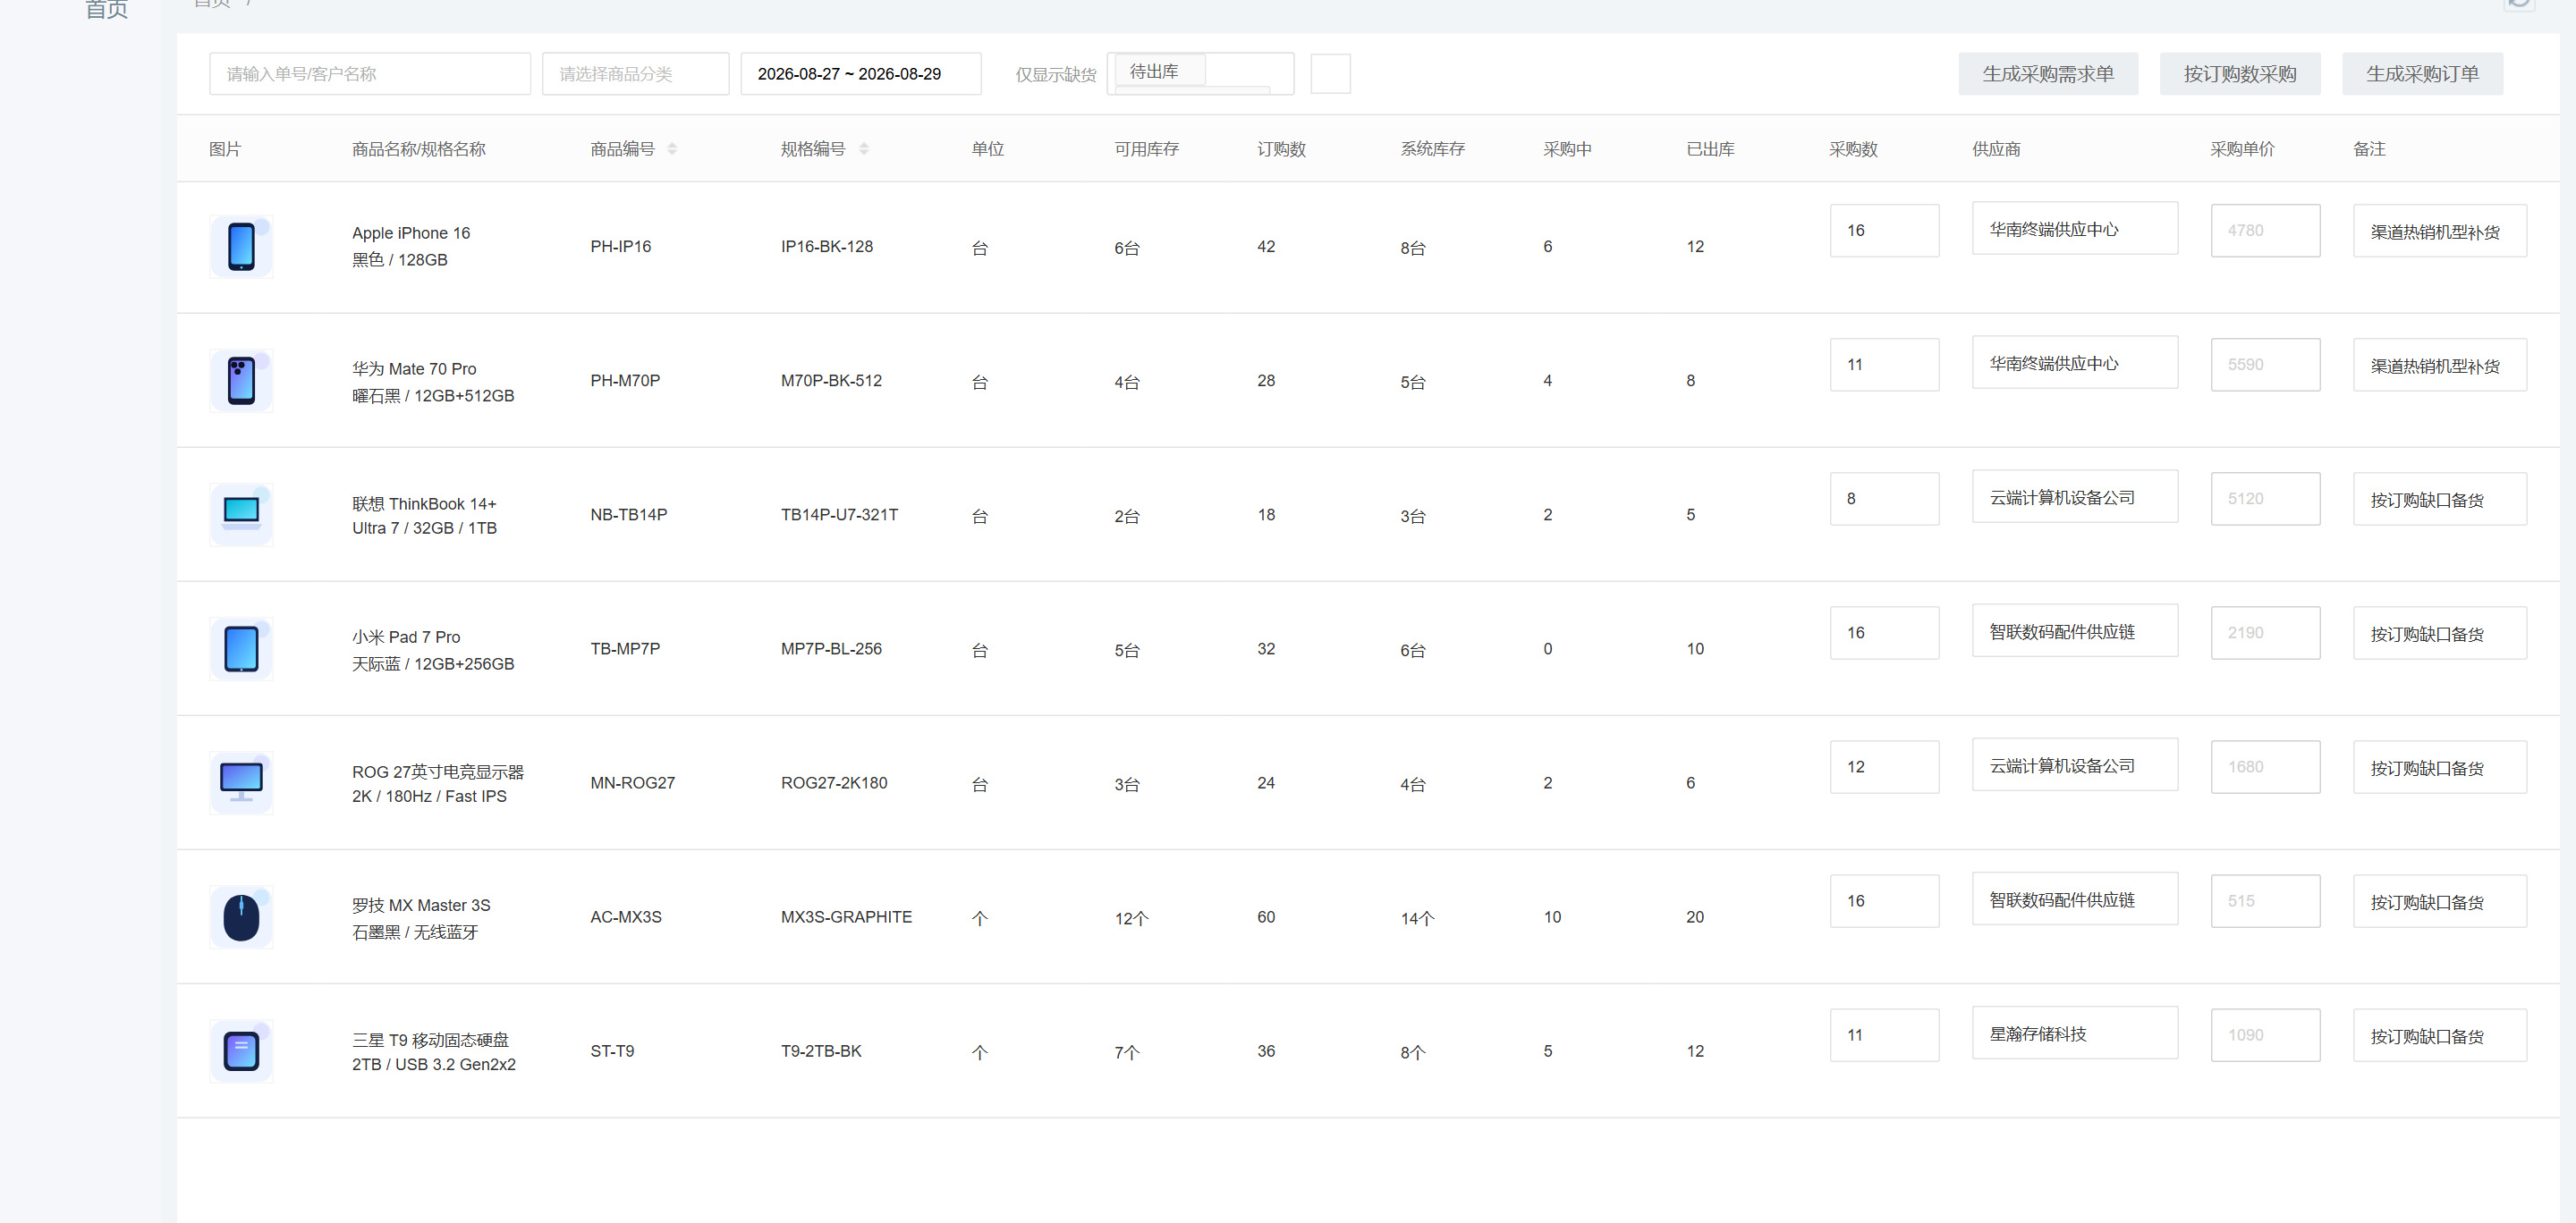Click the 可用库存 column header
Viewport: 2576px width, 1223px height.
1146,149
